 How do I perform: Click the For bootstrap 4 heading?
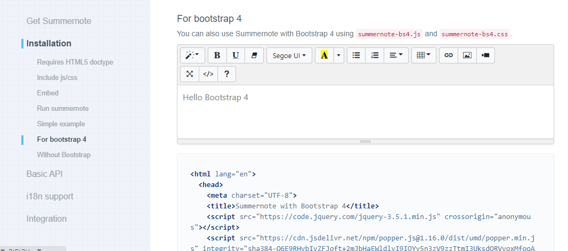(209, 19)
